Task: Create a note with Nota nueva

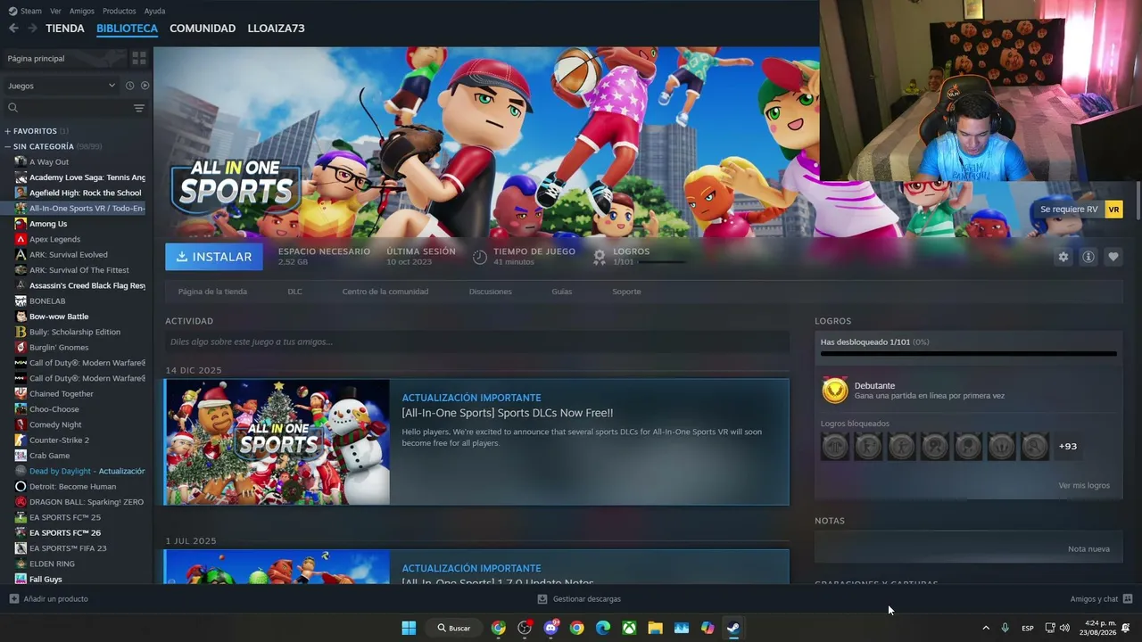Action: click(1088, 549)
